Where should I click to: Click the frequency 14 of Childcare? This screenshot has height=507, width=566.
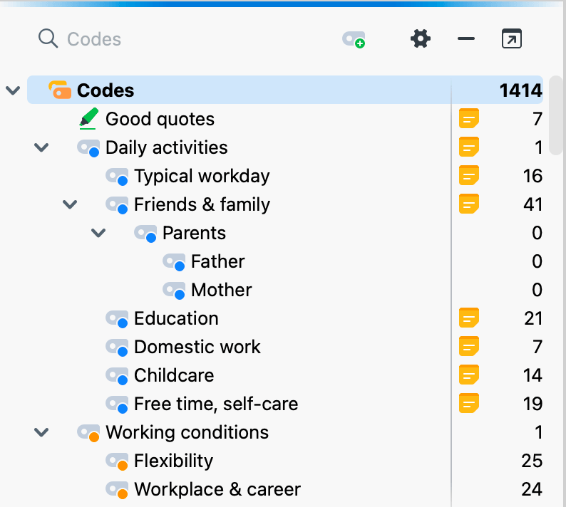point(532,375)
